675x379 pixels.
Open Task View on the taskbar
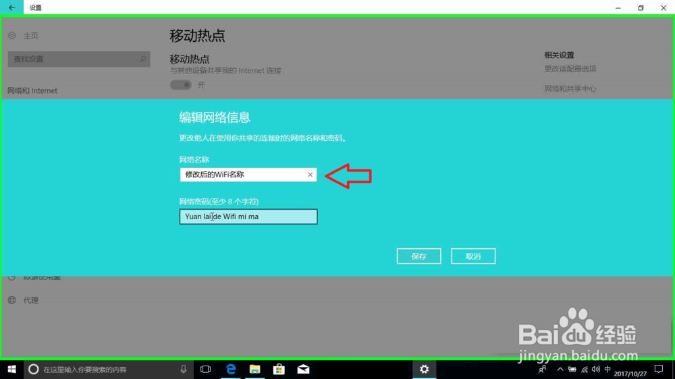(206, 369)
